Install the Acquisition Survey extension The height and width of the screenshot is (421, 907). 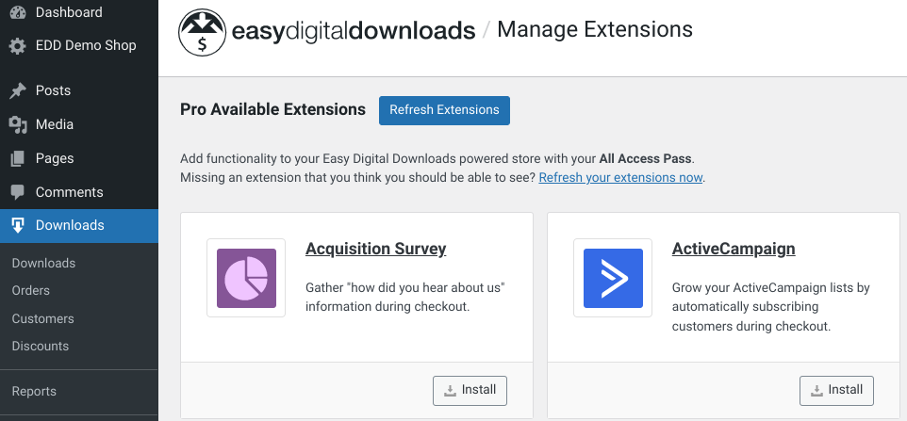pyautogui.click(x=470, y=391)
